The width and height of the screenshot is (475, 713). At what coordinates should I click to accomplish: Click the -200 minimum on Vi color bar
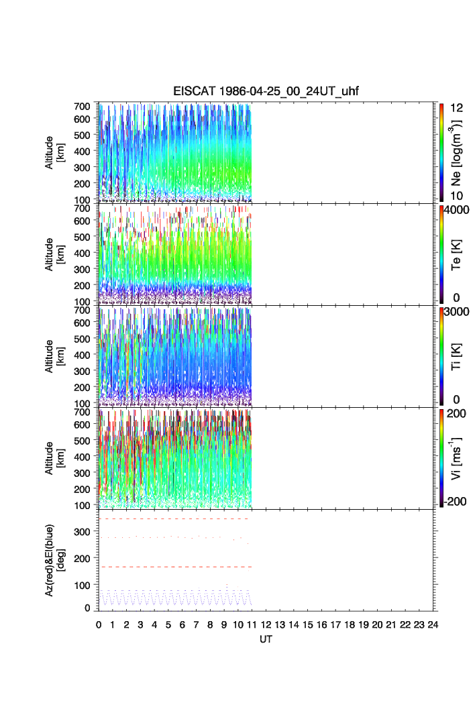(x=455, y=502)
